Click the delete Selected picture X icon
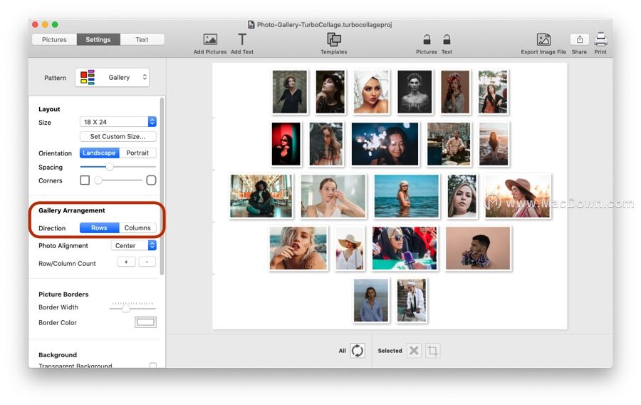Image resolution: width=641 pixels, height=405 pixels. point(414,351)
